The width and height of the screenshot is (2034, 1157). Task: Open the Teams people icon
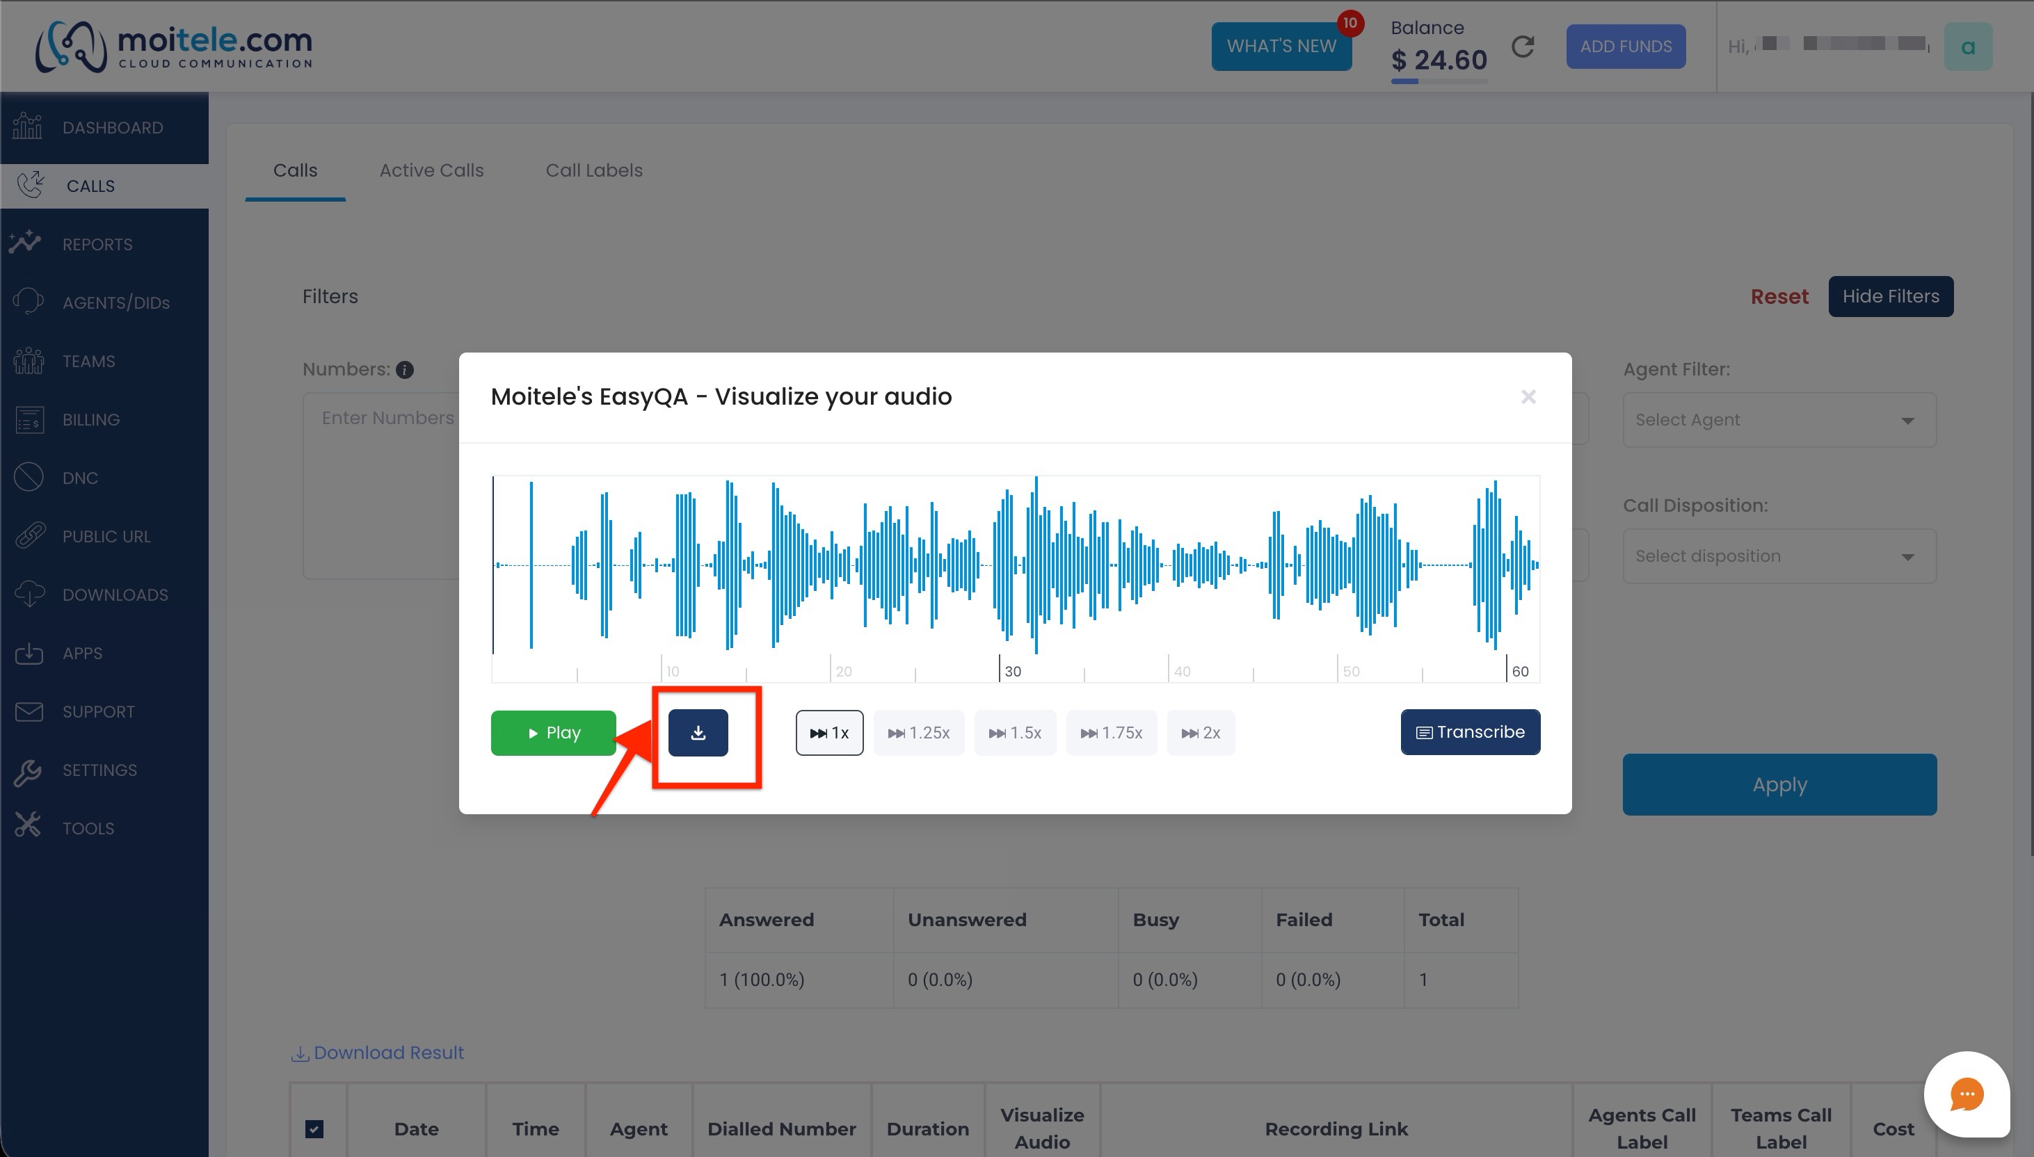29,361
